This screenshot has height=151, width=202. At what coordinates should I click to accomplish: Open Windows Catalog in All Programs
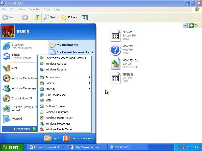click(65, 64)
